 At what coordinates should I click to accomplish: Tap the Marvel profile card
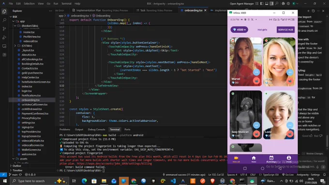pos(246,62)
